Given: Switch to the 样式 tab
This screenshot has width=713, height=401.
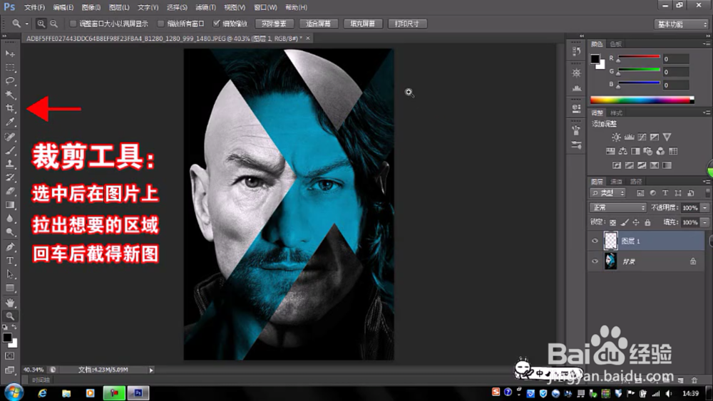Looking at the screenshot, I should click(616, 113).
